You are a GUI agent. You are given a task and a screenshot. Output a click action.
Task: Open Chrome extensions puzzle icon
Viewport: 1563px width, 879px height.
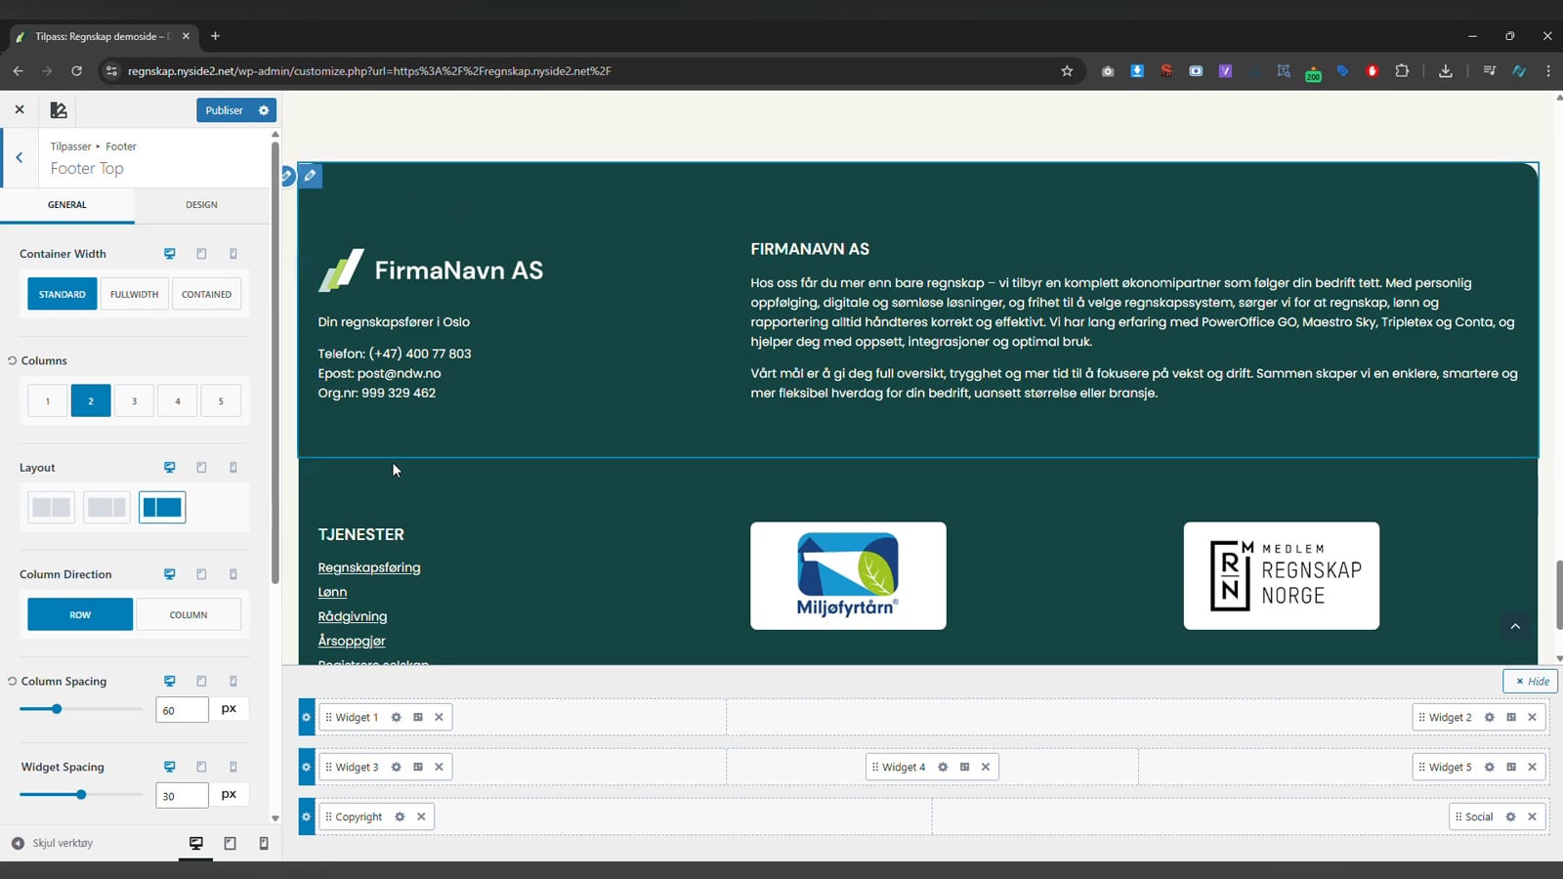coord(1402,71)
